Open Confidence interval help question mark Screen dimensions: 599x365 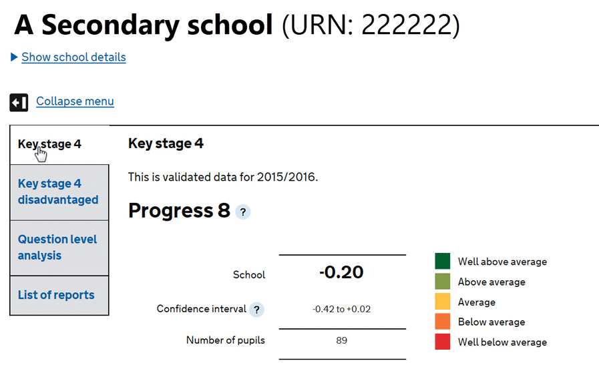(256, 310)
